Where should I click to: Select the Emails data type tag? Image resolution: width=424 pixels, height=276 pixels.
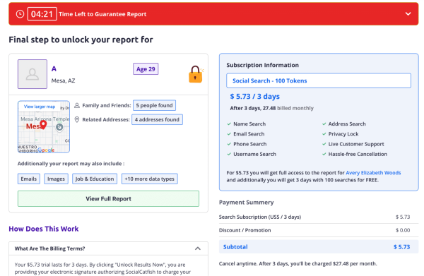(29, 179)
